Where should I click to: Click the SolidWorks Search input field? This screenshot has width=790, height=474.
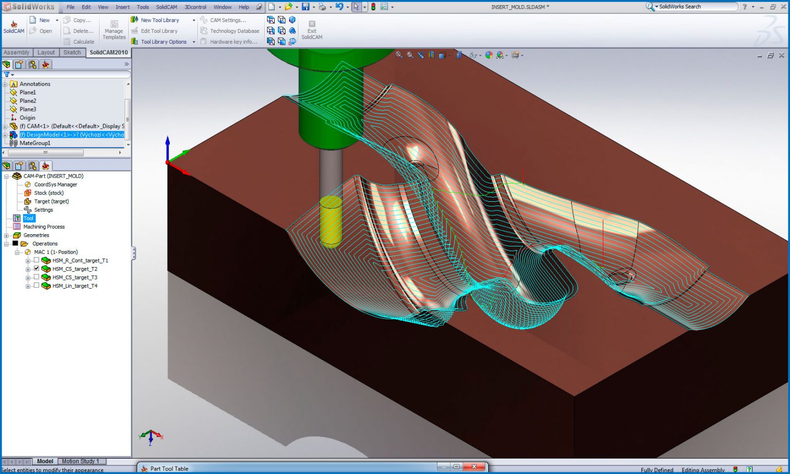(x=697, y=7)
